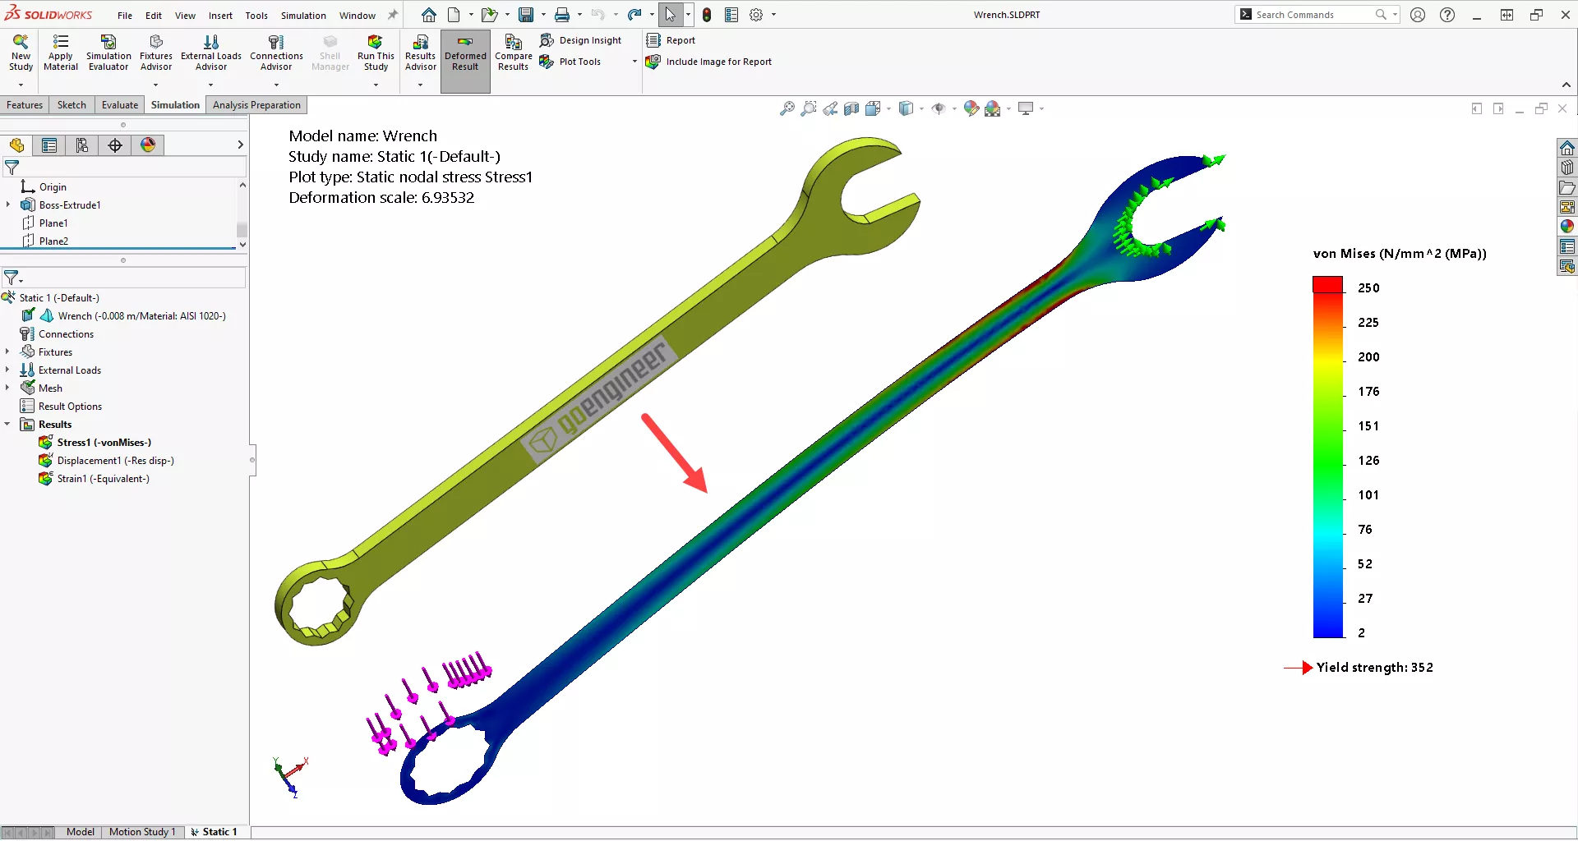Open the Fixtures Advisor
Viewport: 1578px width, 841px height.
point(155,52)
